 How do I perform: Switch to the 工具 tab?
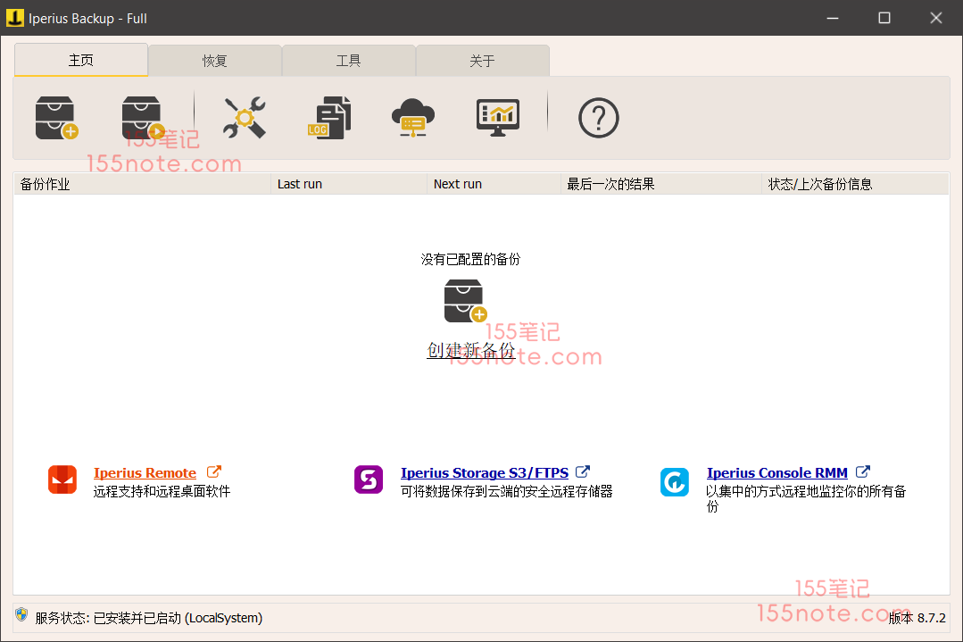click(349, 61)
